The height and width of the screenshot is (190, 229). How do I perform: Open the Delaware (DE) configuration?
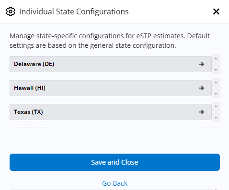tap(111, 64)
